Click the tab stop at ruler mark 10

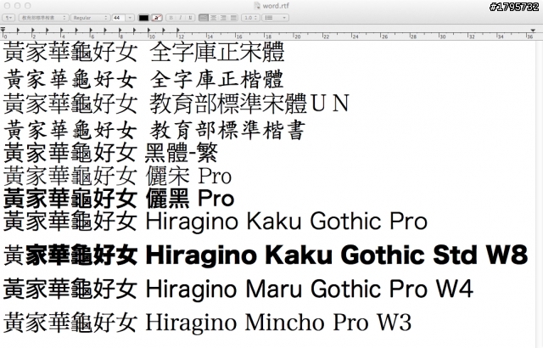click(149, 31)
